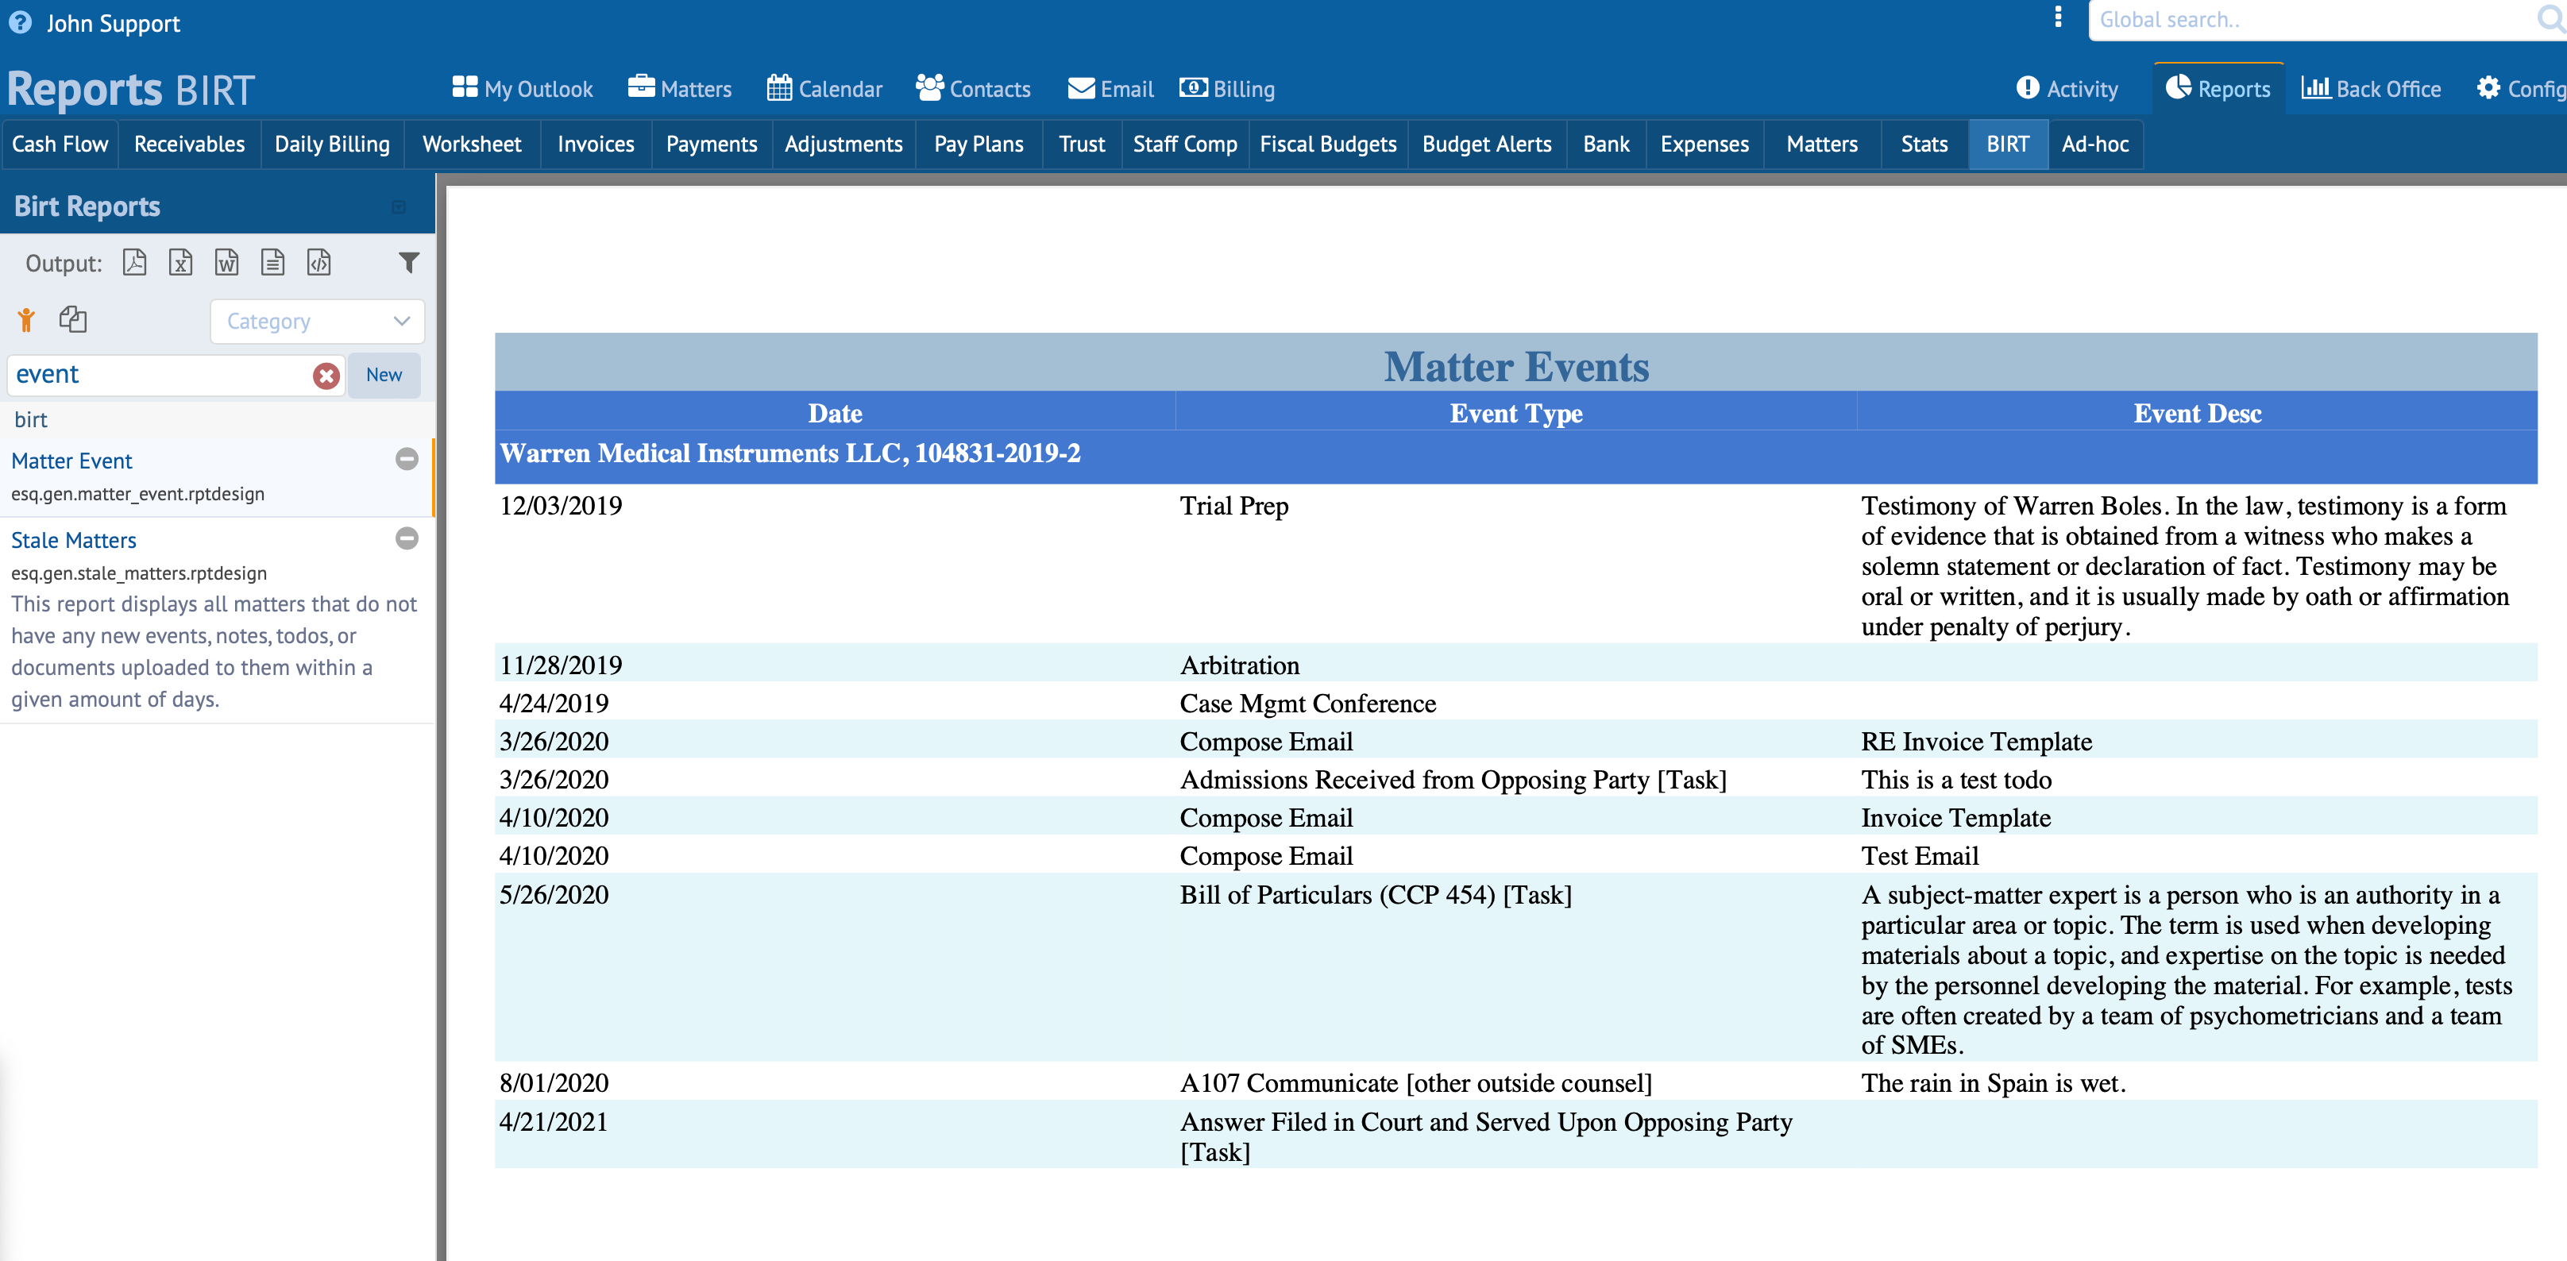
Task: Open the Stale Matters report link
Action: (x=74, y=541)
